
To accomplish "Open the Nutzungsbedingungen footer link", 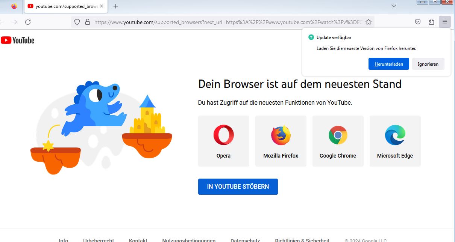I will pyautogui.click(x=189, y=240).
